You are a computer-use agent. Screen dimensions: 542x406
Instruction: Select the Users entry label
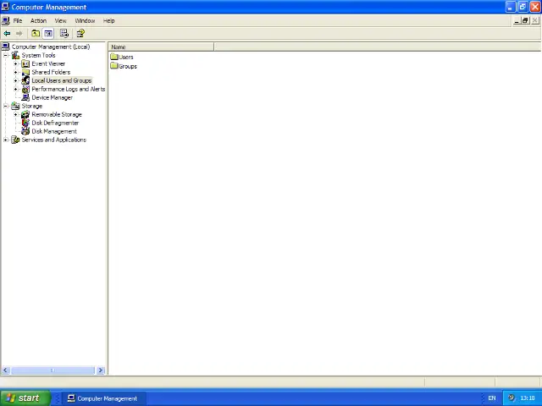click(126, 57)
